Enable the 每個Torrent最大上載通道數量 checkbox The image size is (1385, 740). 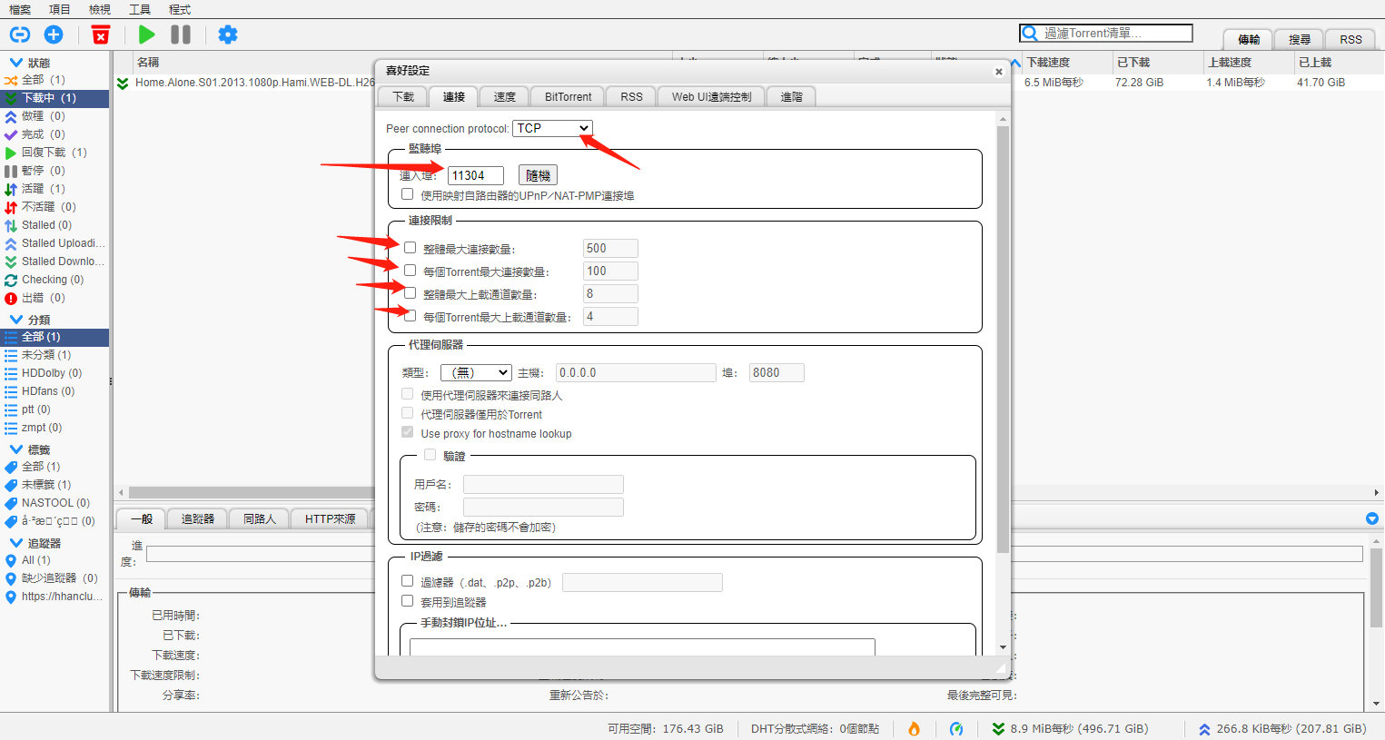411,316
